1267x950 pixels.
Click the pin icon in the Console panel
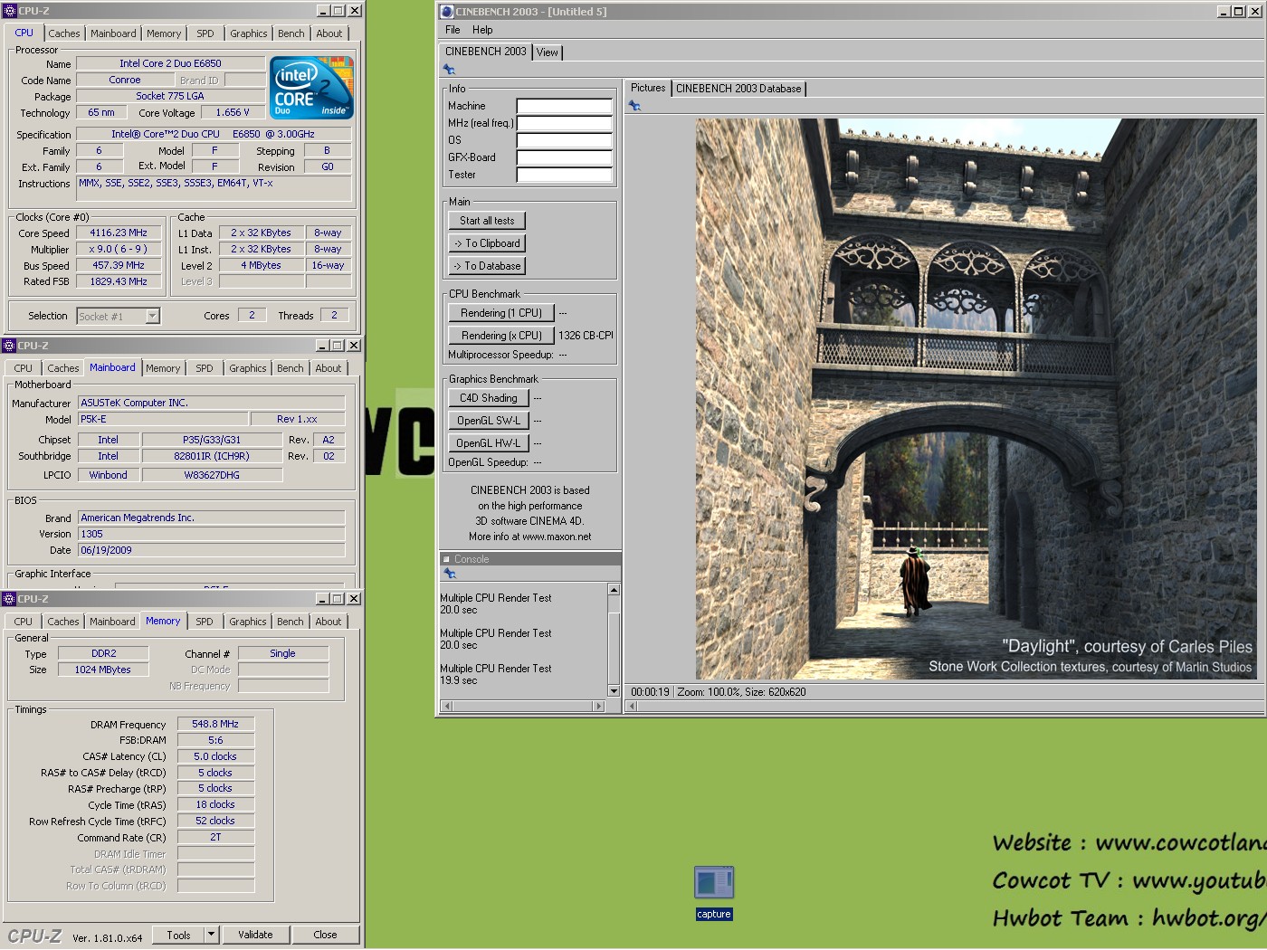(x=449, y=574)
